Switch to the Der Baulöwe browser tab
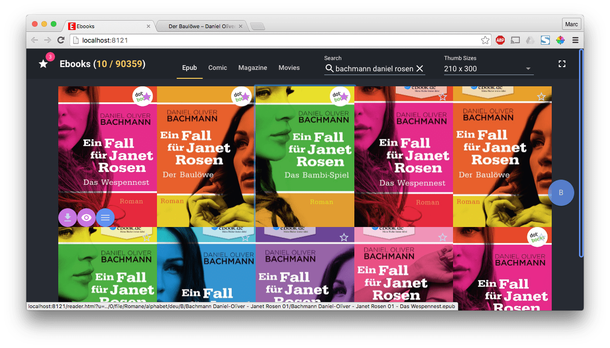Screen dimensions: 610x348 point(201,26)
